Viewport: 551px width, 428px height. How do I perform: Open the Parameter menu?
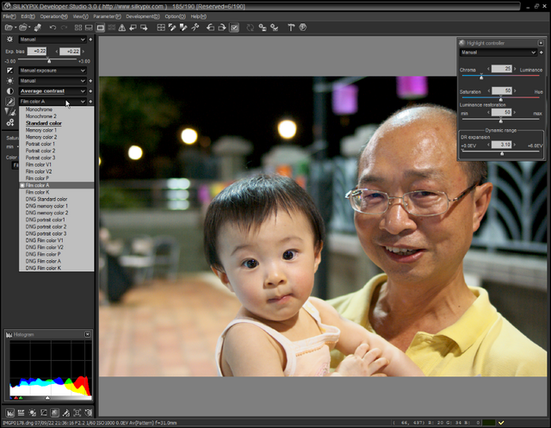tap(107, 16)
